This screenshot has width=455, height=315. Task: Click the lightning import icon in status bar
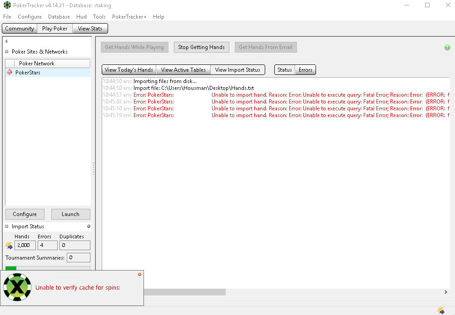tap(441, 310)
